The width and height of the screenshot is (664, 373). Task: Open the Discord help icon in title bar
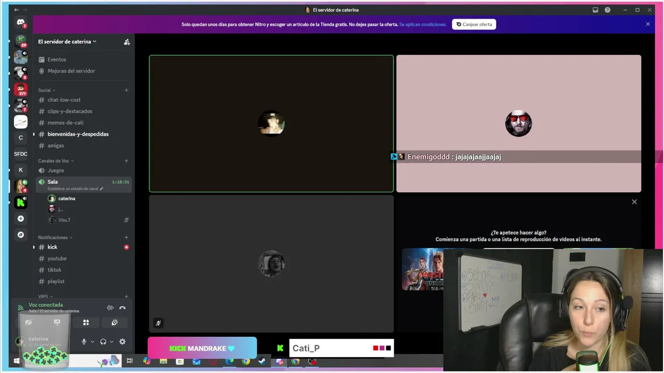point(607,10)
